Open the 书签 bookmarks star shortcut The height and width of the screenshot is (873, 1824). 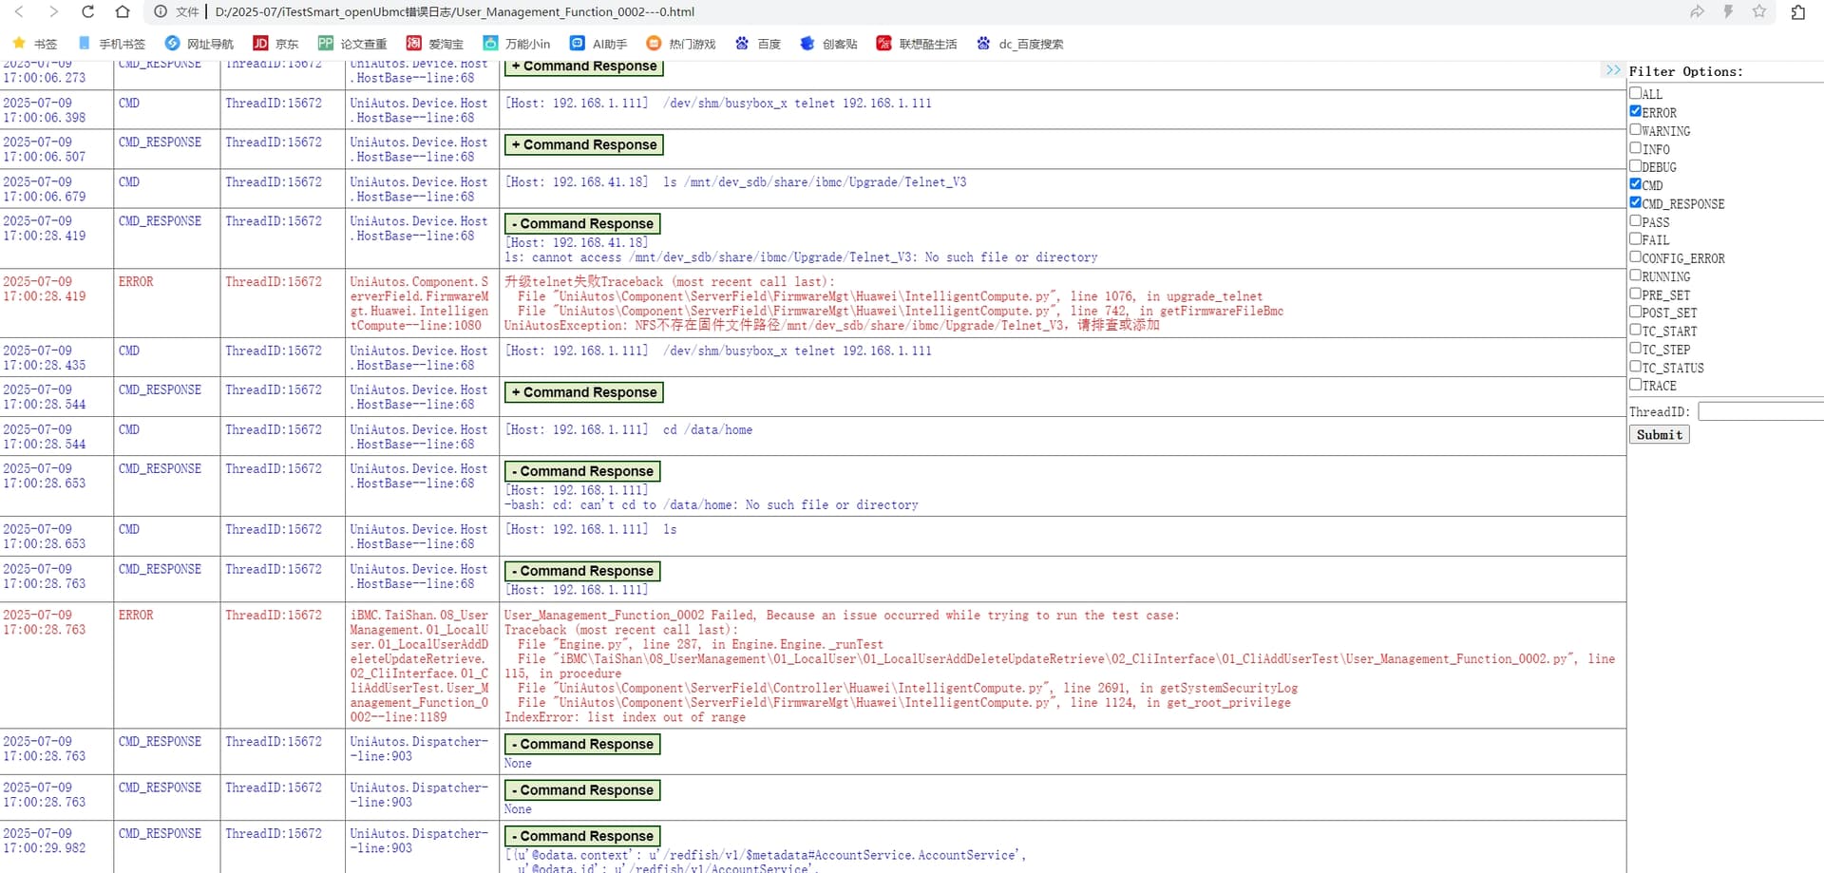pos(34,44)
